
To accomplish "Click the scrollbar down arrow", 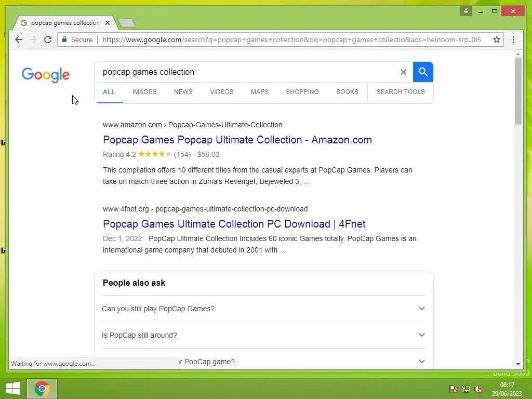I will 518,364.
